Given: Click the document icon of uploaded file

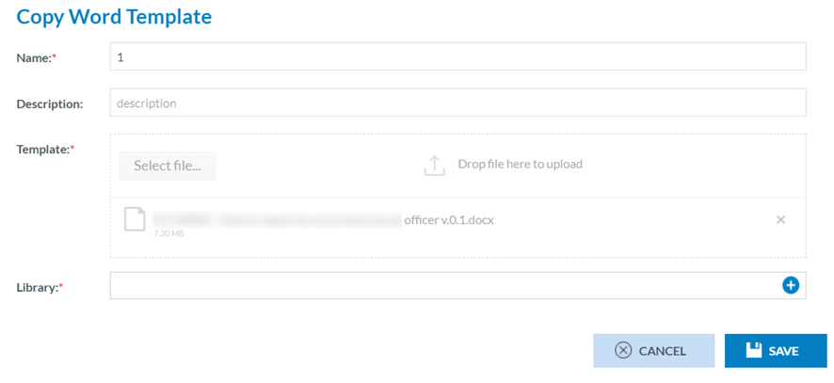Looking at the screenshot, I should (136, 218).
